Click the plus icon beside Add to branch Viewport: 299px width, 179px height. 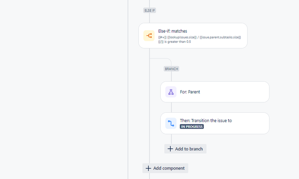point(170,149)
